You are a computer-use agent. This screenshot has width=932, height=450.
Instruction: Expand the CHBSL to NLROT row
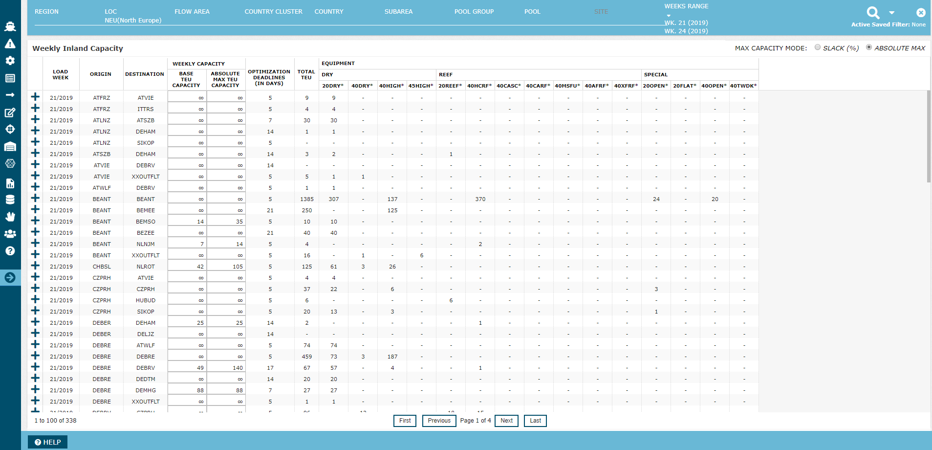click(x=35, y=266)
